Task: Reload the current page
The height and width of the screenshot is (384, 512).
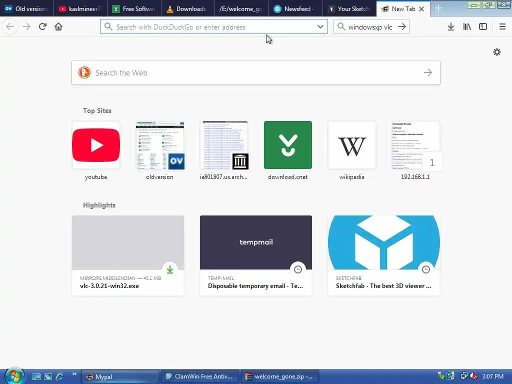Action: pos(42,27)
